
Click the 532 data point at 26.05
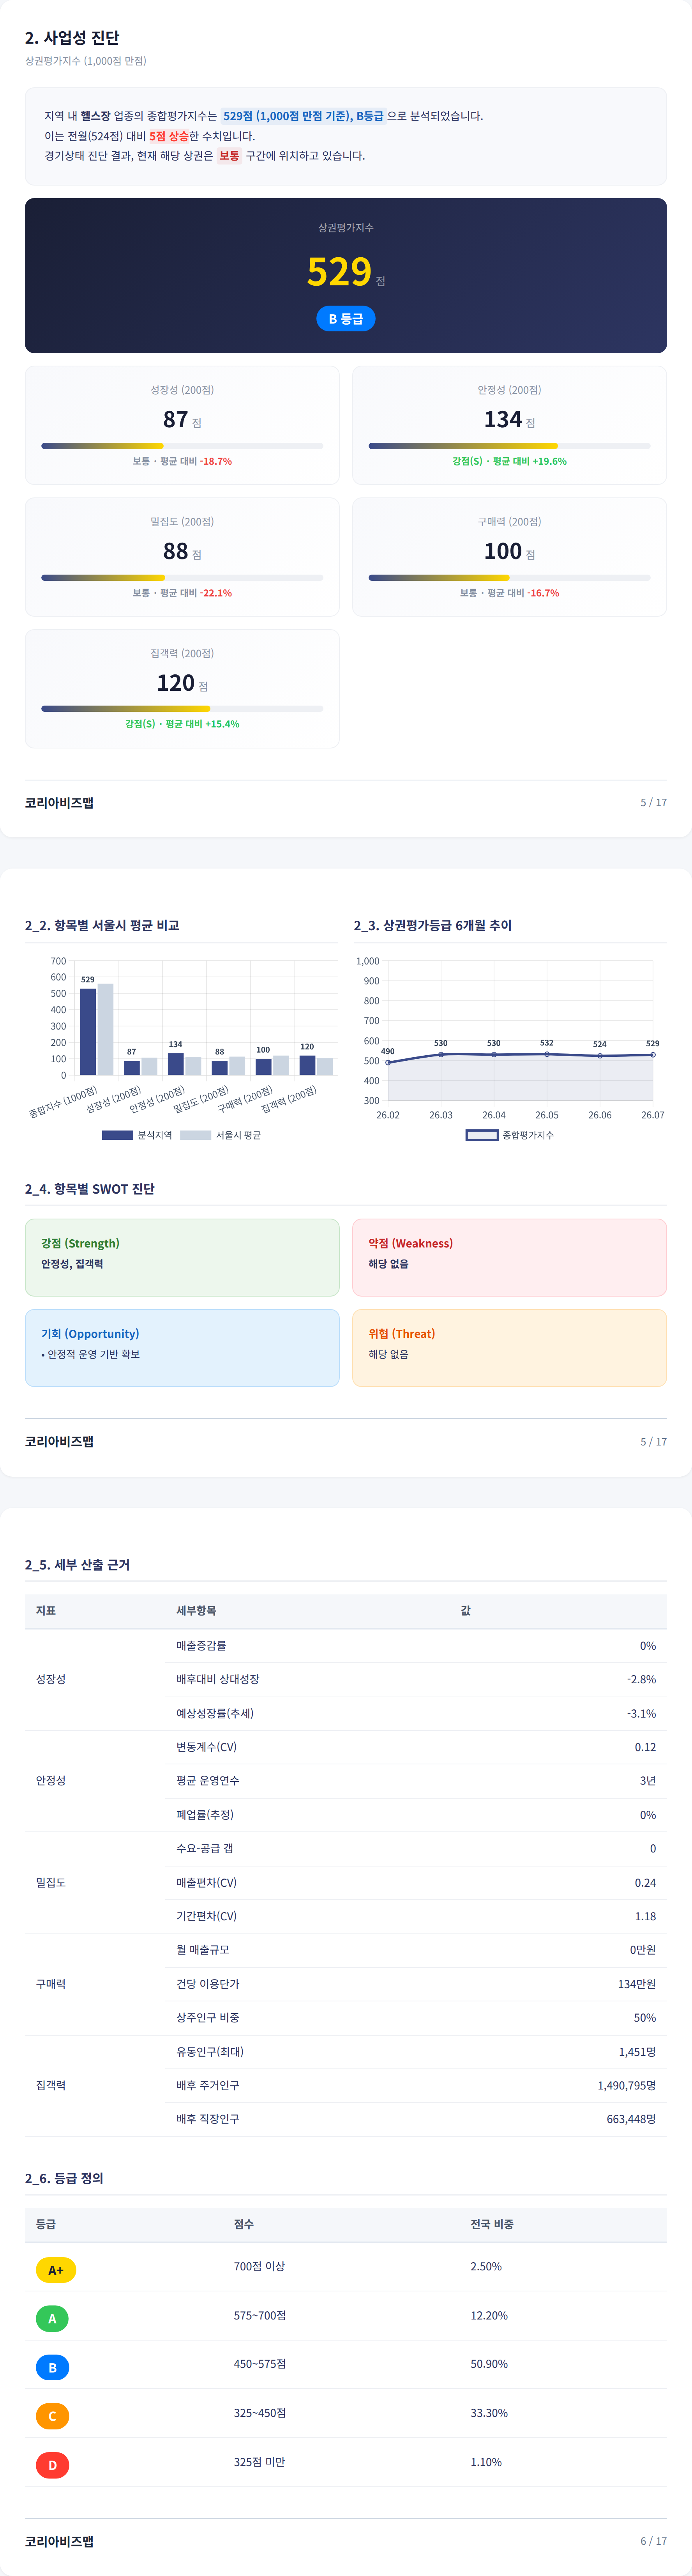pos(547,1054)
